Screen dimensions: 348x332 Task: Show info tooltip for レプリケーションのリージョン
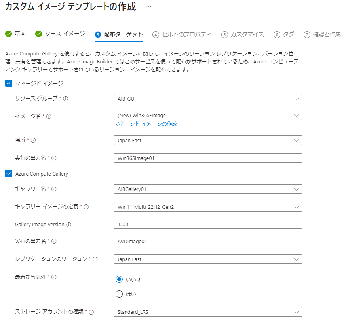pos(95,259)
